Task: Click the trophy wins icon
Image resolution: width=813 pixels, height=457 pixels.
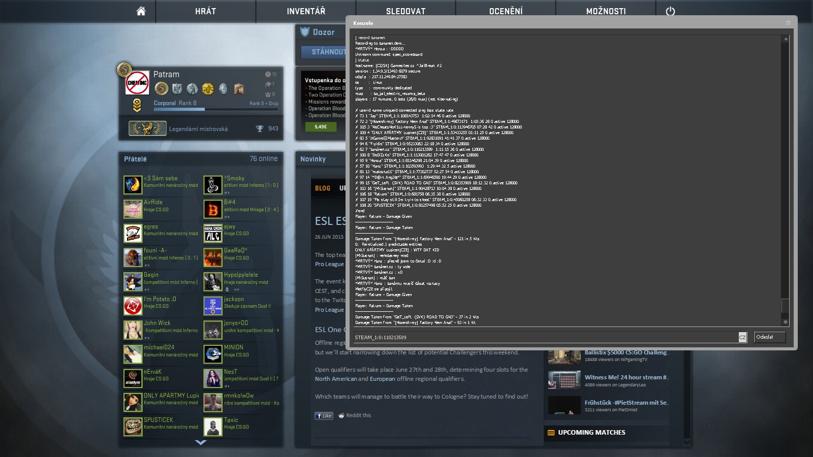Action: (260, 128)
